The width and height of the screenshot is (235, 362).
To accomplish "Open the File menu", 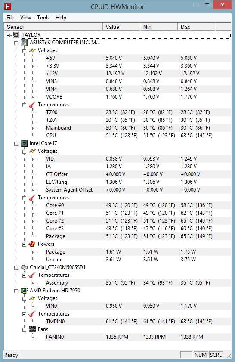I will pyautogui.click(x=10, y=18).
